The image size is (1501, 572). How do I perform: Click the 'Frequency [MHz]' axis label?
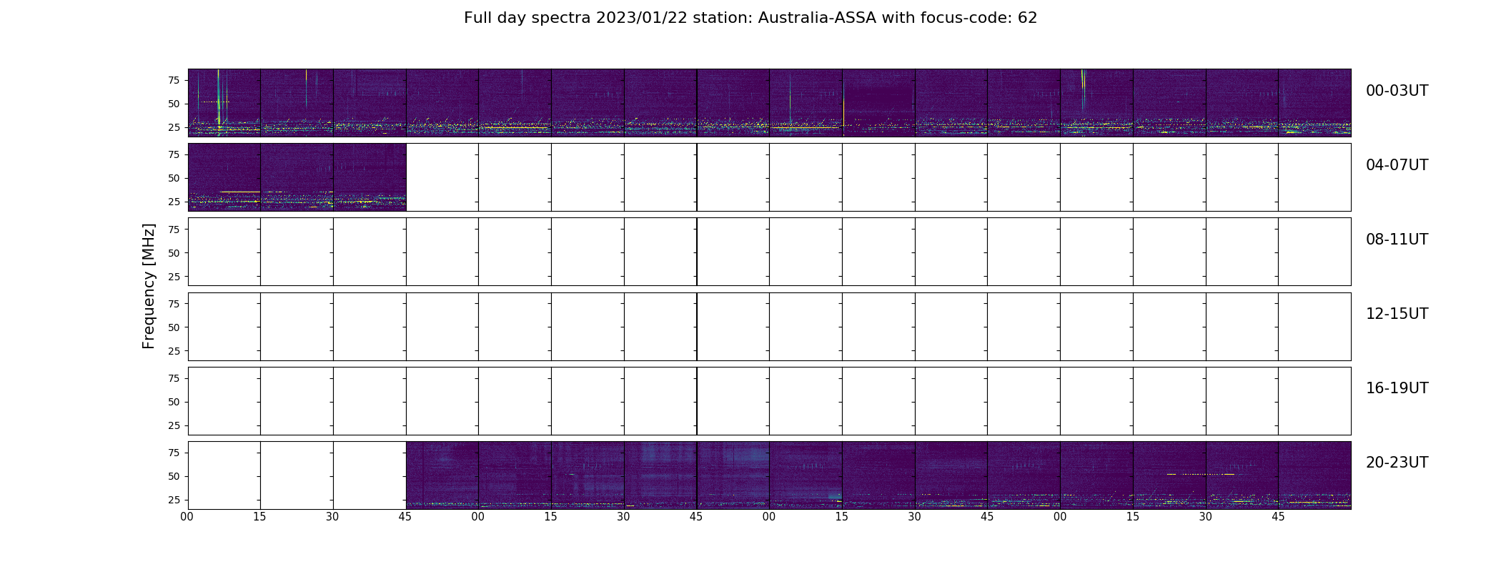coord(149,286)
